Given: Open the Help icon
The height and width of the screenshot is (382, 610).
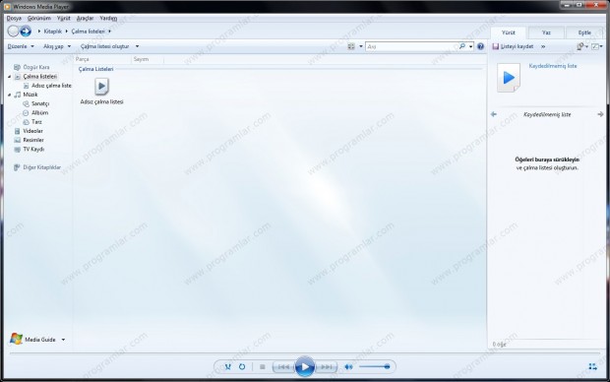Looking at the screenshot, I should [x=480, y=46].
